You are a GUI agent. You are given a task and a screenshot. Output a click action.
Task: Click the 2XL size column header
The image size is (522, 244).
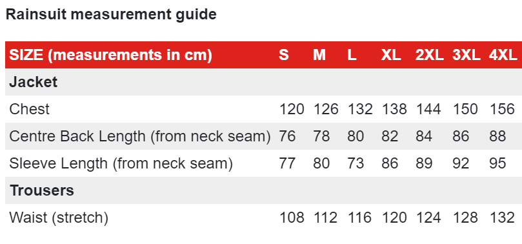click(x=430, y=55)
